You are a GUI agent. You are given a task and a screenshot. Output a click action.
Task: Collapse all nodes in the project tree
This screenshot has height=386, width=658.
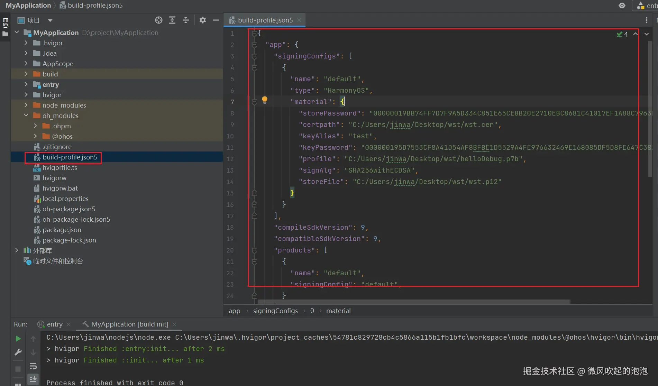pos(186,20)
